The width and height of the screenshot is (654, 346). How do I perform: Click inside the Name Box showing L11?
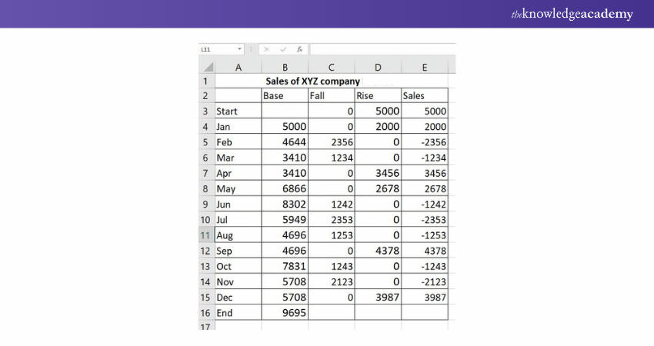coord(217,49)
